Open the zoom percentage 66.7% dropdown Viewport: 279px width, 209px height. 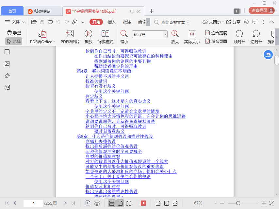(165, 34)
